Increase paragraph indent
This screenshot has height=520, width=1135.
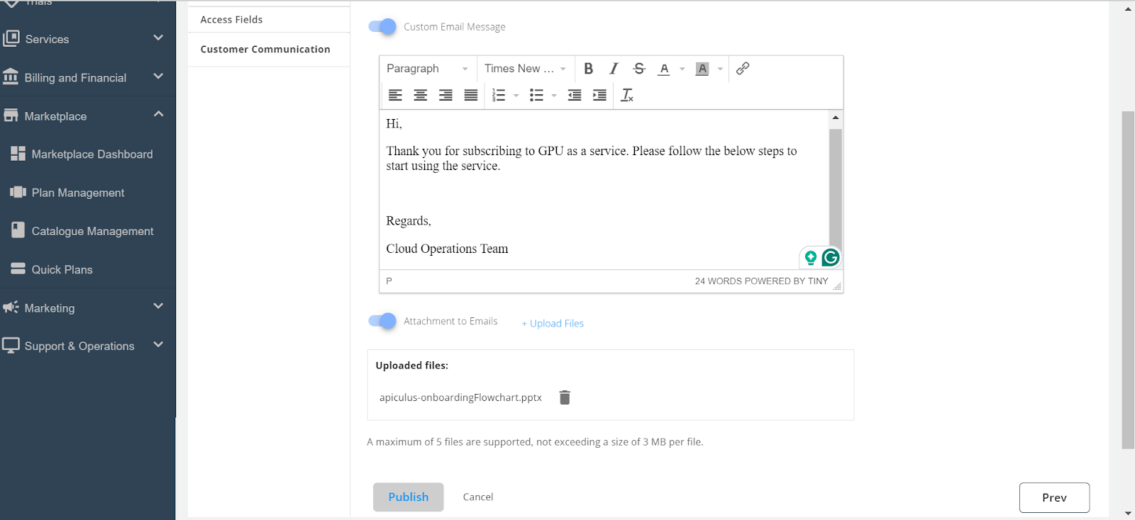599,95
